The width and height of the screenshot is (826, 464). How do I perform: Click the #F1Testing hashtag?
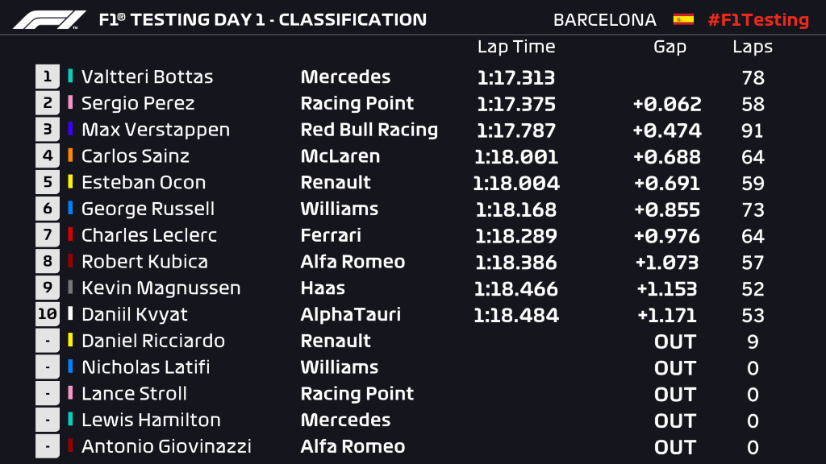[757, 20]
